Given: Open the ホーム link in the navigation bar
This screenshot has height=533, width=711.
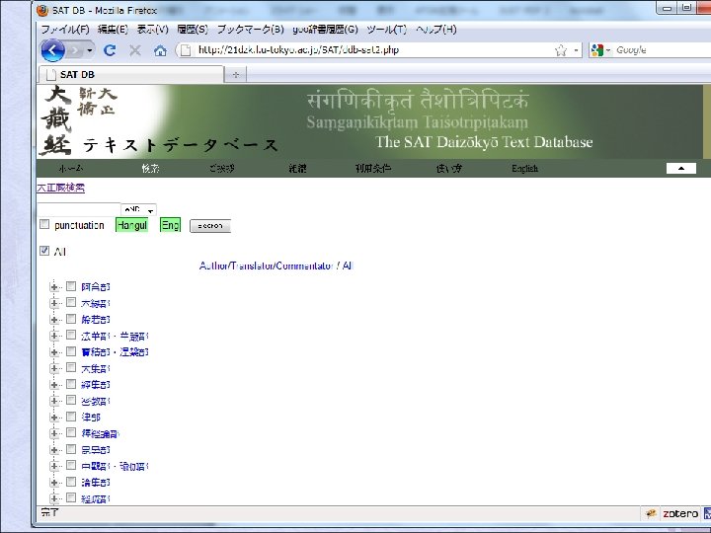Looking at the screenshot, I should pos(71,168).
